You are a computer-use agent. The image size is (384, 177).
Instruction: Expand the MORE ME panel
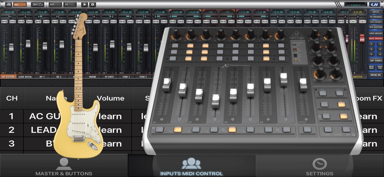point(375,75)
